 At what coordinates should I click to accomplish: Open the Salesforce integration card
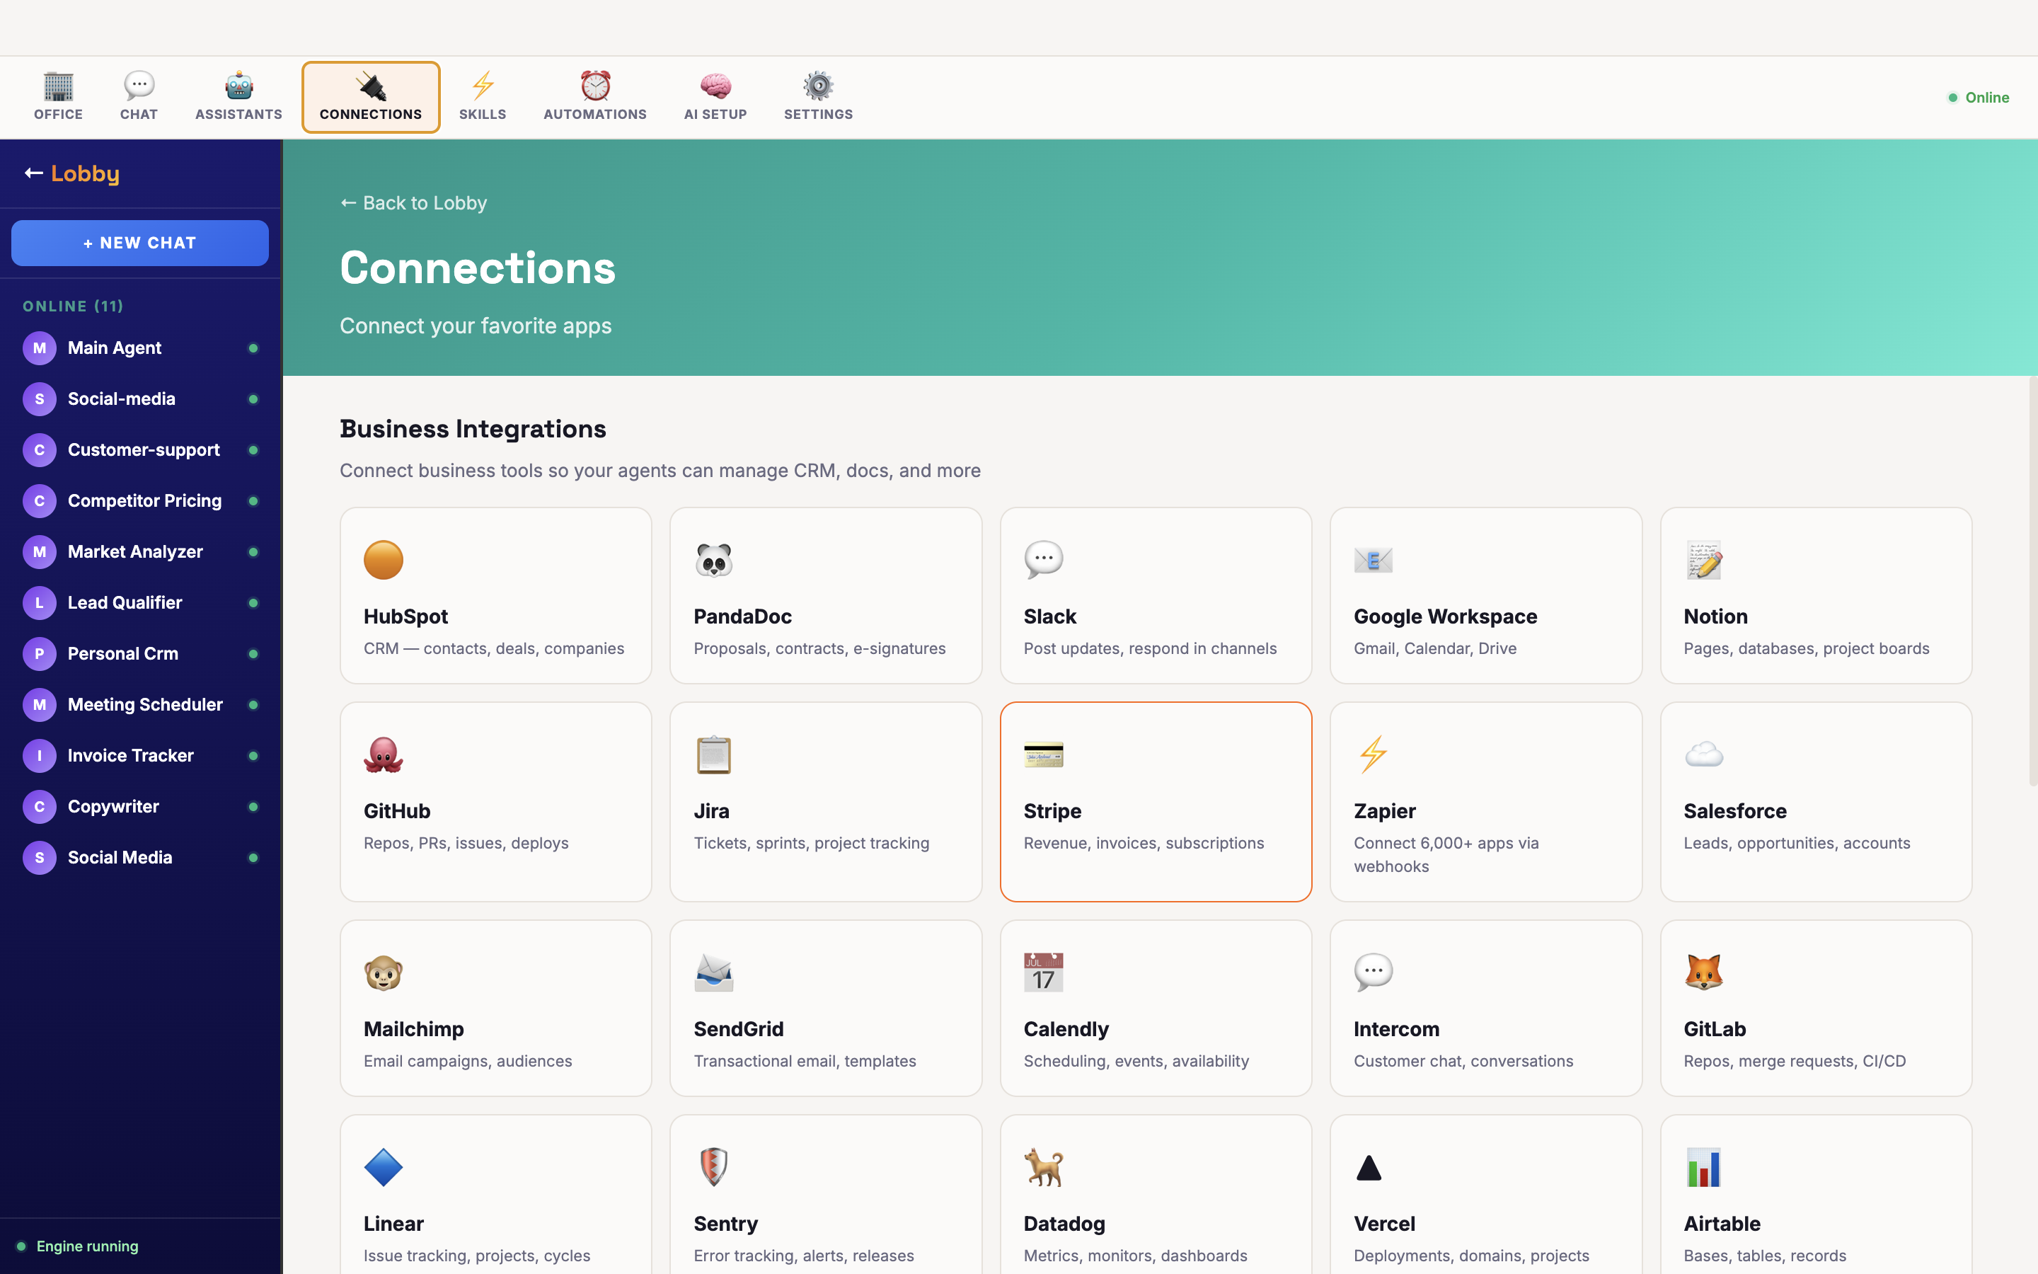pyautogui.click(x=1815, y=801)
